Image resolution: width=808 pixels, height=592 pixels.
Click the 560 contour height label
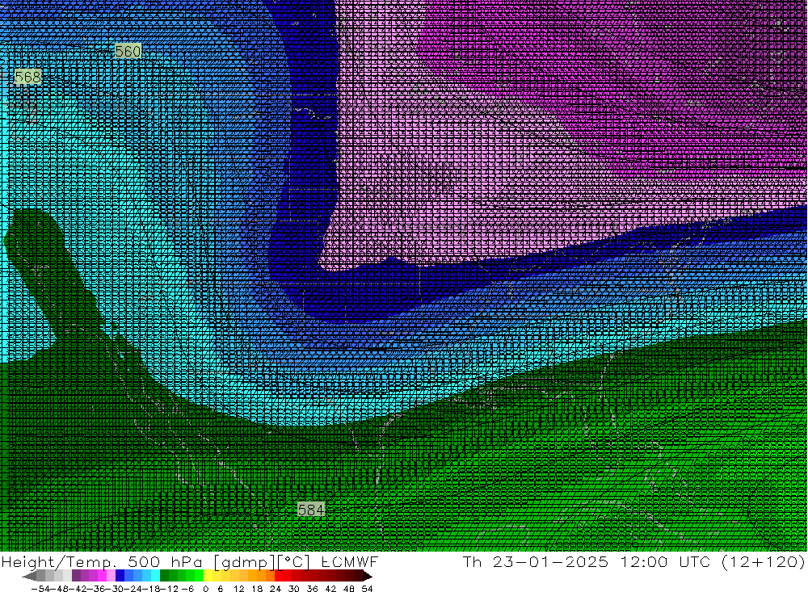128,51
